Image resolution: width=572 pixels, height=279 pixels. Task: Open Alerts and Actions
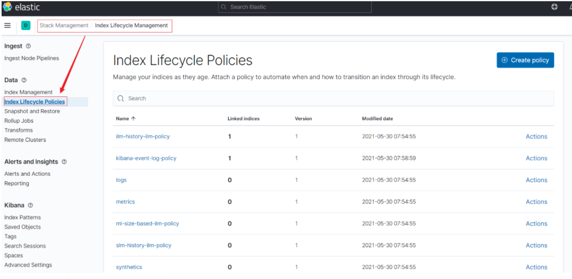[x=28, y=174]
